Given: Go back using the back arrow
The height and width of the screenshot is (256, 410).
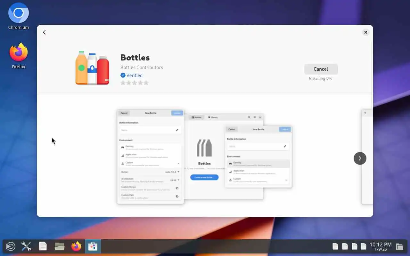Looking at the screenshot, I should (44, 32).
